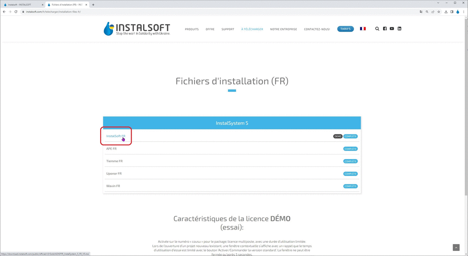Viewport: 468px width, 256px height.
Task: Expand the tab search chevron
Action: (x=438, y=3)
